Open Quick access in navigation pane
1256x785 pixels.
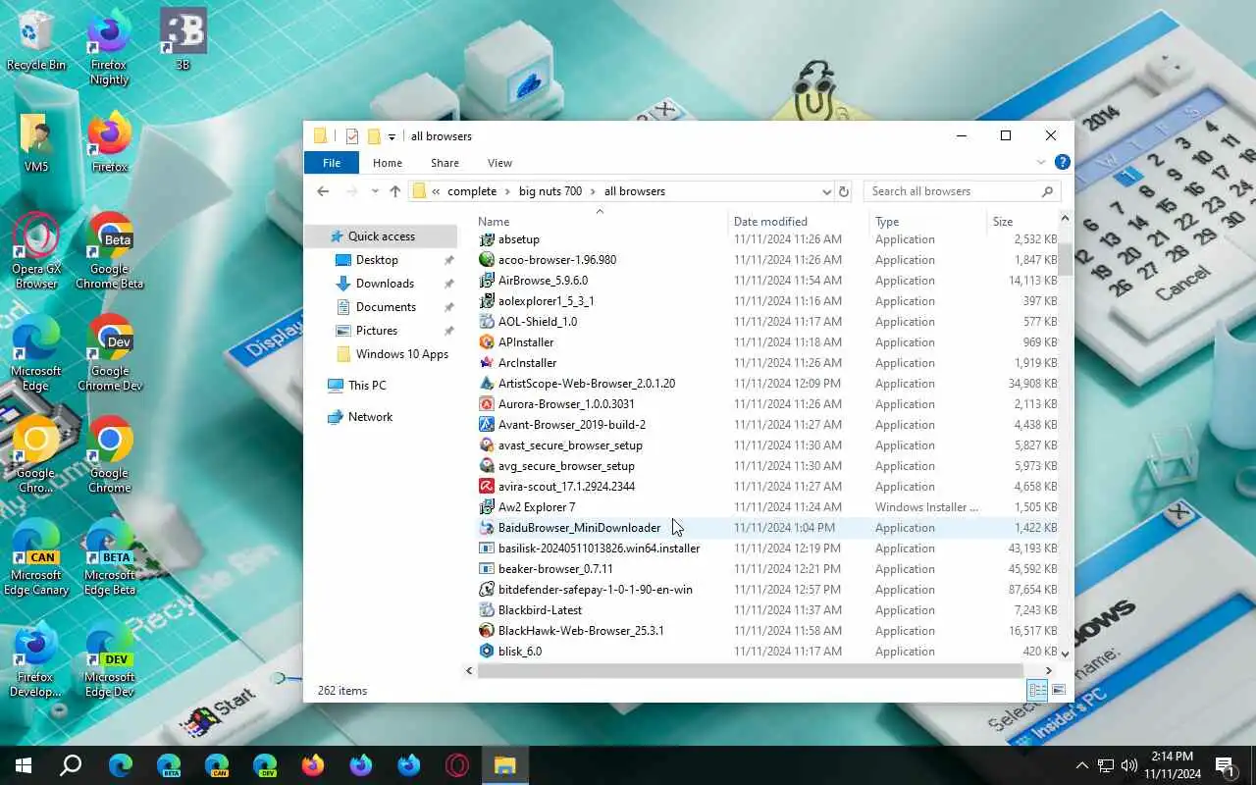pos(381,236)
